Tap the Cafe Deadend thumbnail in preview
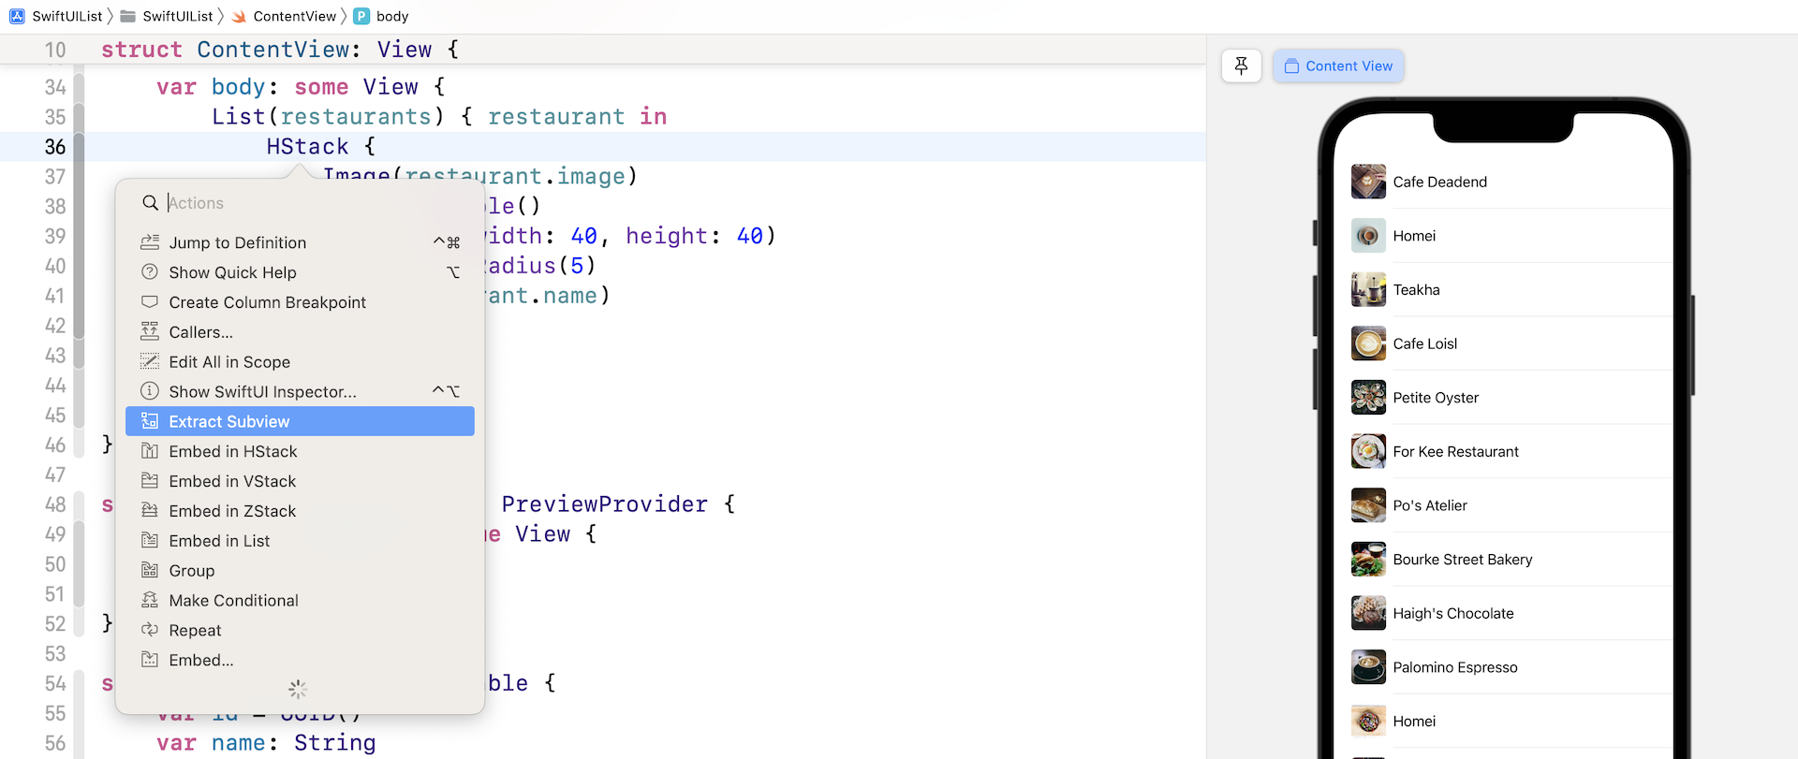 (1368, 182)
